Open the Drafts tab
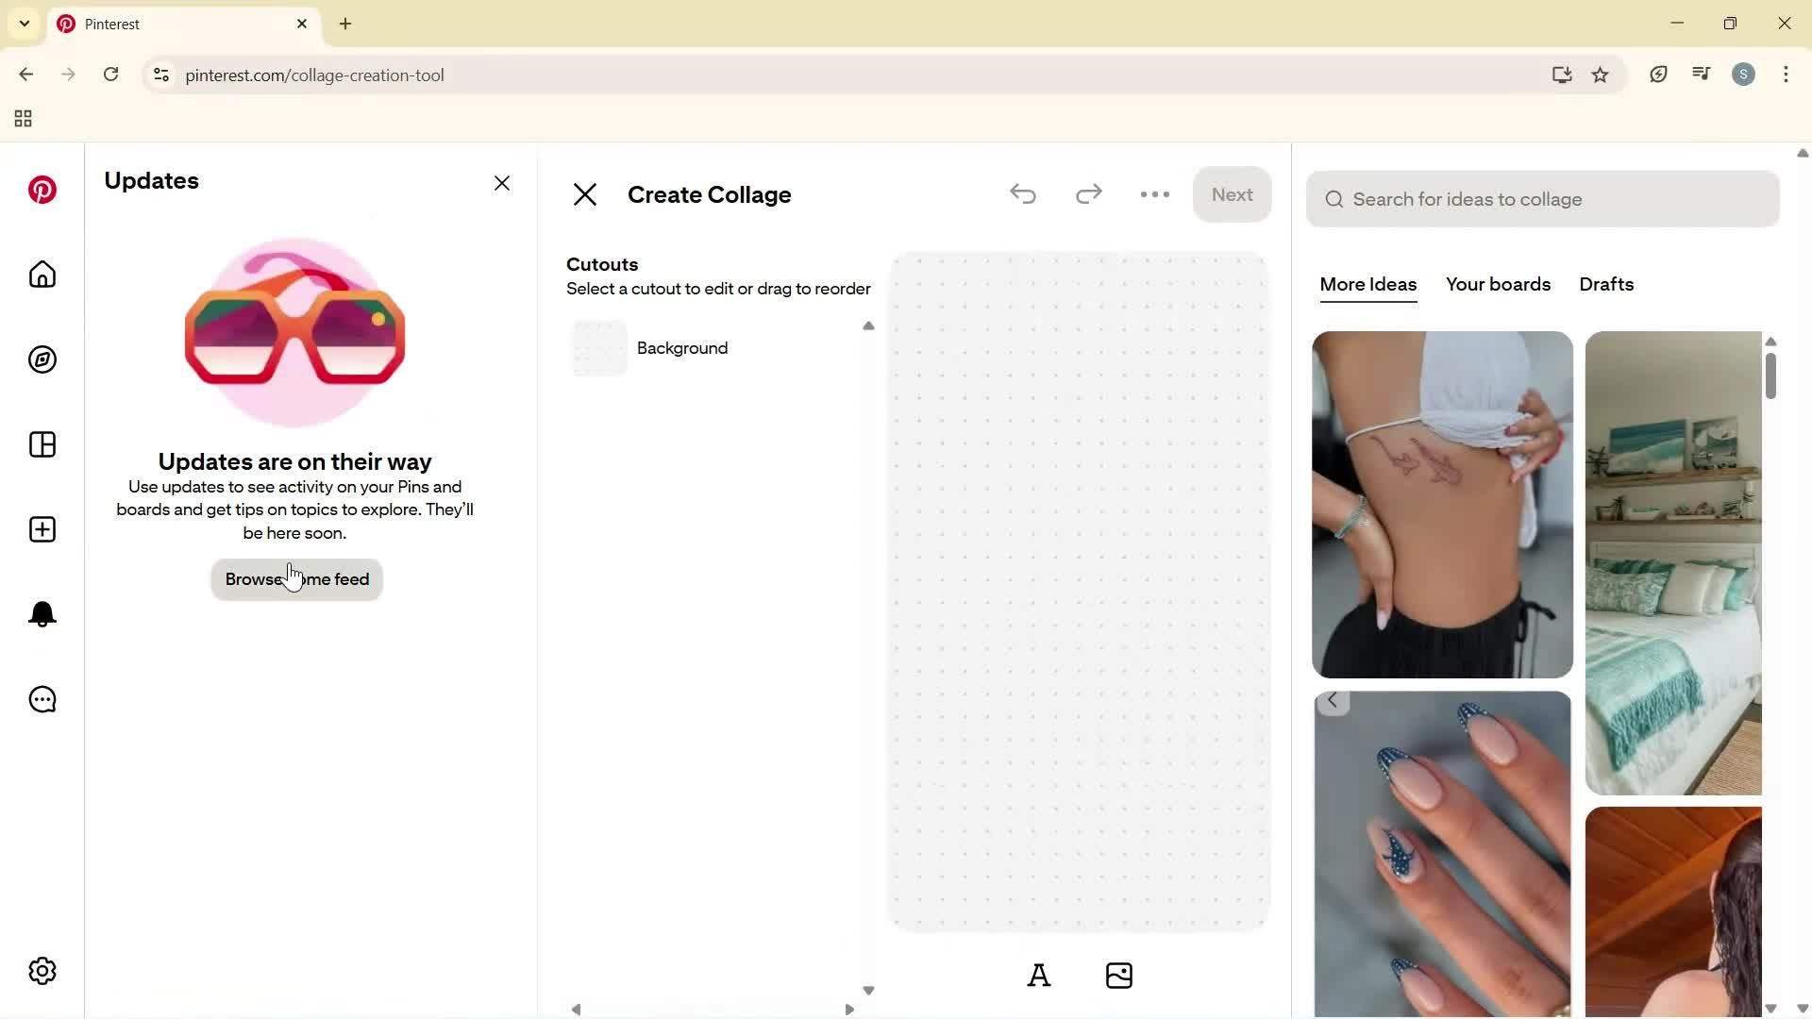 pyautogui.click(x=1606, y=284)
